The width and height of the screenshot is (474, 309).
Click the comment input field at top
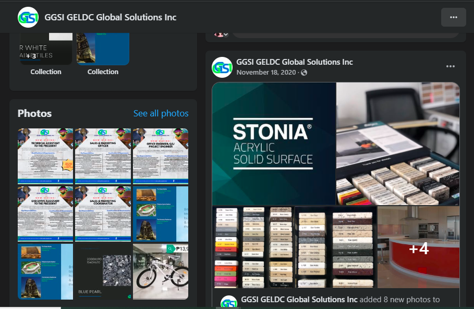click(345, 34)
